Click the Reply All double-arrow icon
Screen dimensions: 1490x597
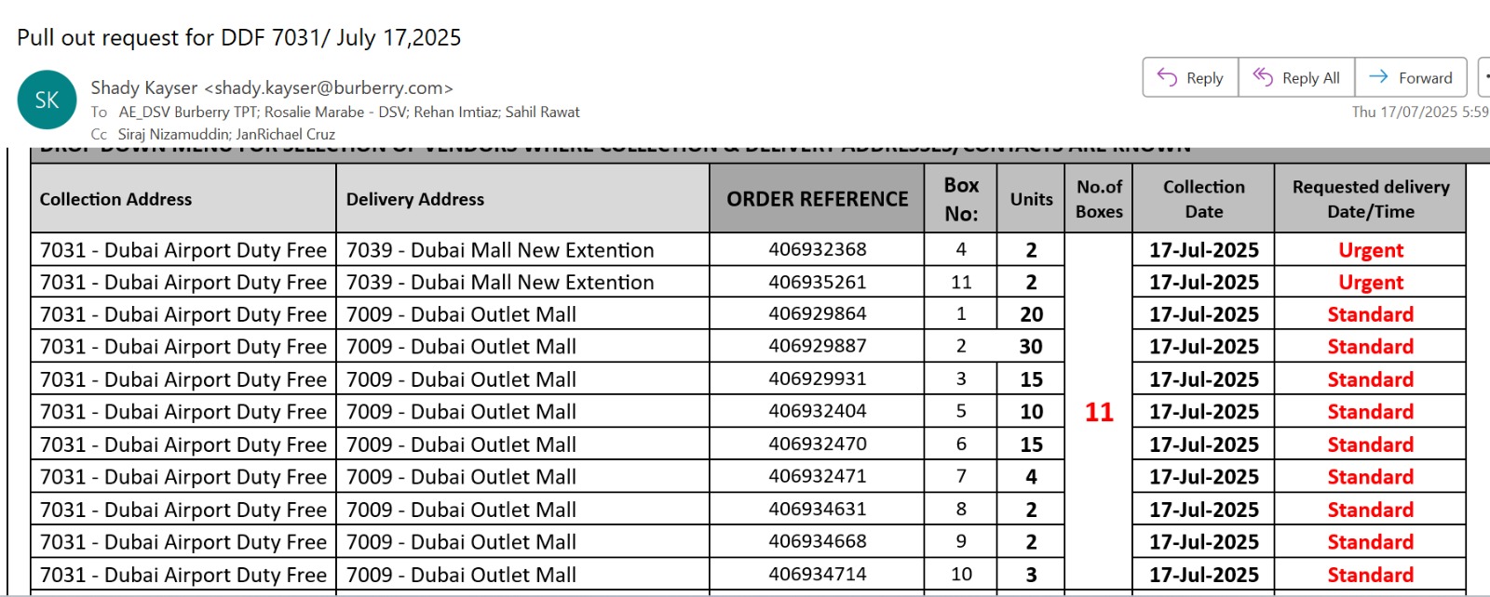click(x=1263, y=77)
